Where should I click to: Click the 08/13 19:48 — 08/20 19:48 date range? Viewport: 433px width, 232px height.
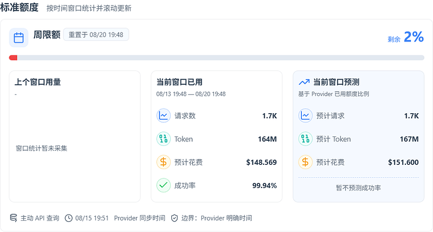click(x=191, y=94)
